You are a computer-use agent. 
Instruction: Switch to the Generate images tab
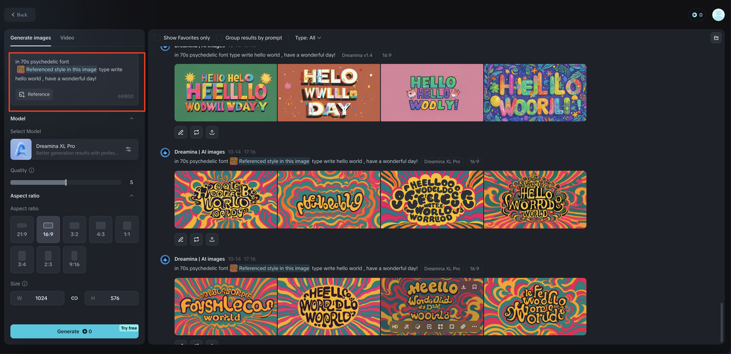tap(30, 38)
